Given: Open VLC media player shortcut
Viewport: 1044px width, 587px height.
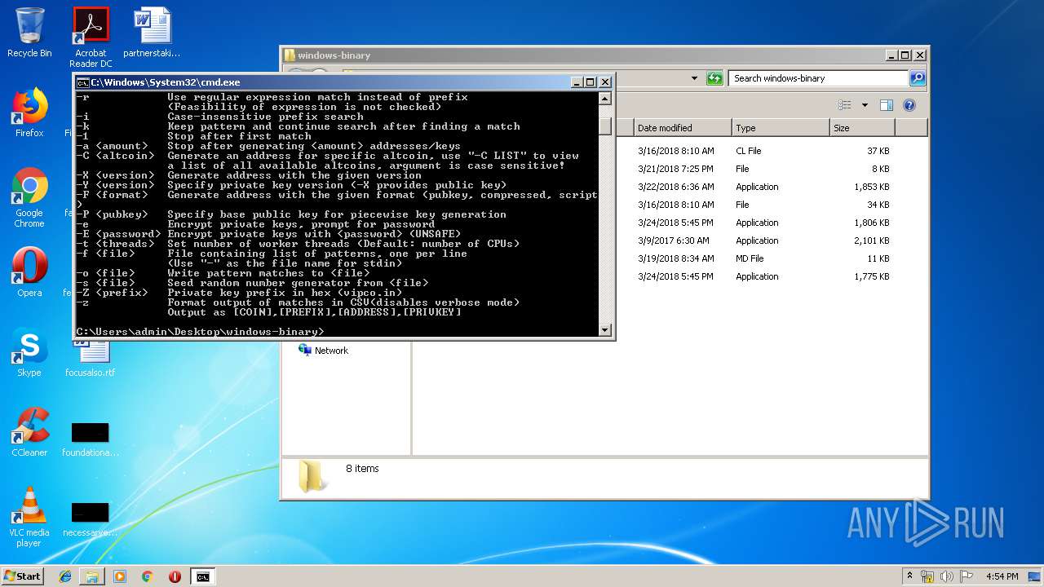Looking at the screenshot, I should click(29, 517).
